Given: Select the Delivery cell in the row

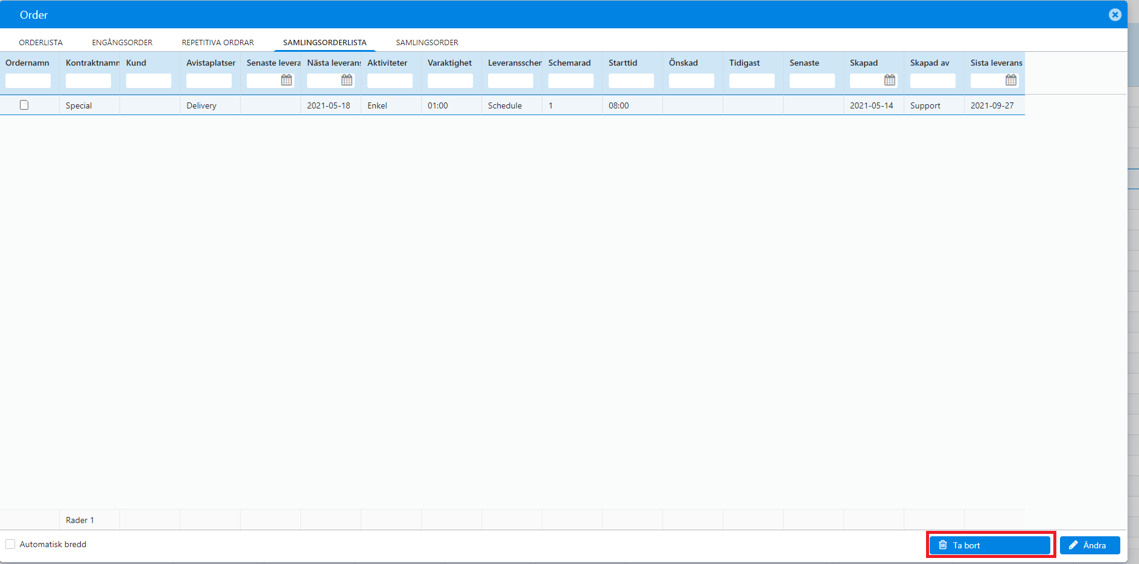Looking at the screenshot, I should point(210,105).
